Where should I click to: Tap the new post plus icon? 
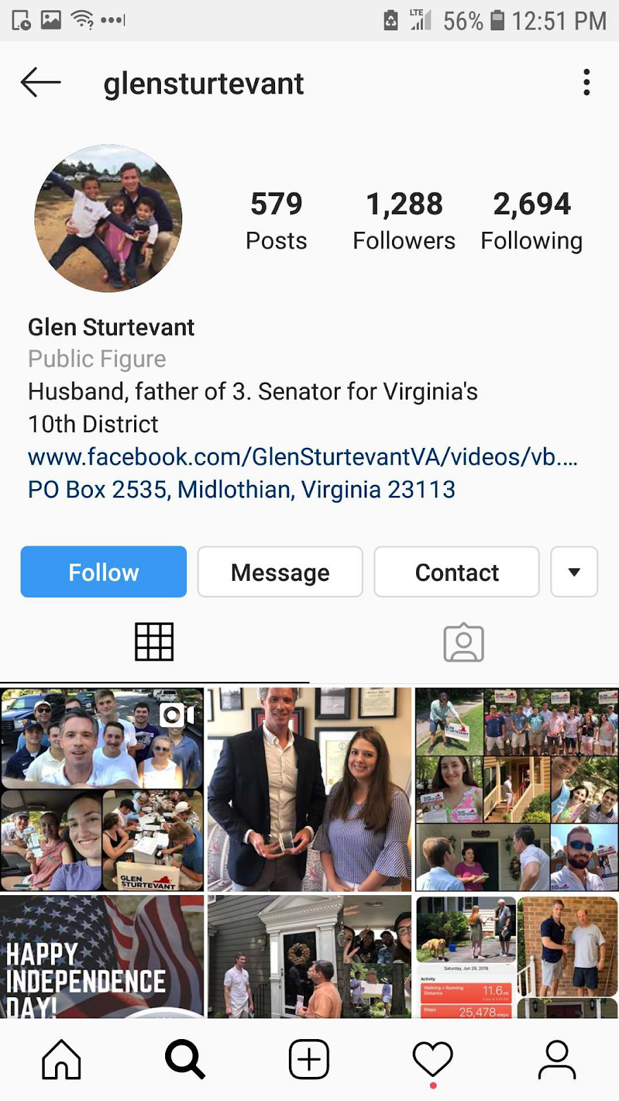pos(309,1059)
